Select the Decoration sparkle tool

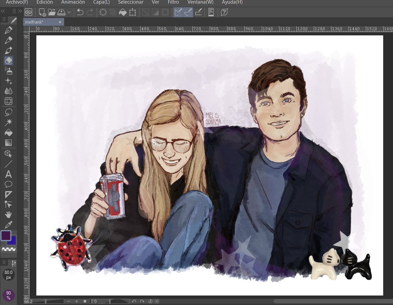pos(9,81)
